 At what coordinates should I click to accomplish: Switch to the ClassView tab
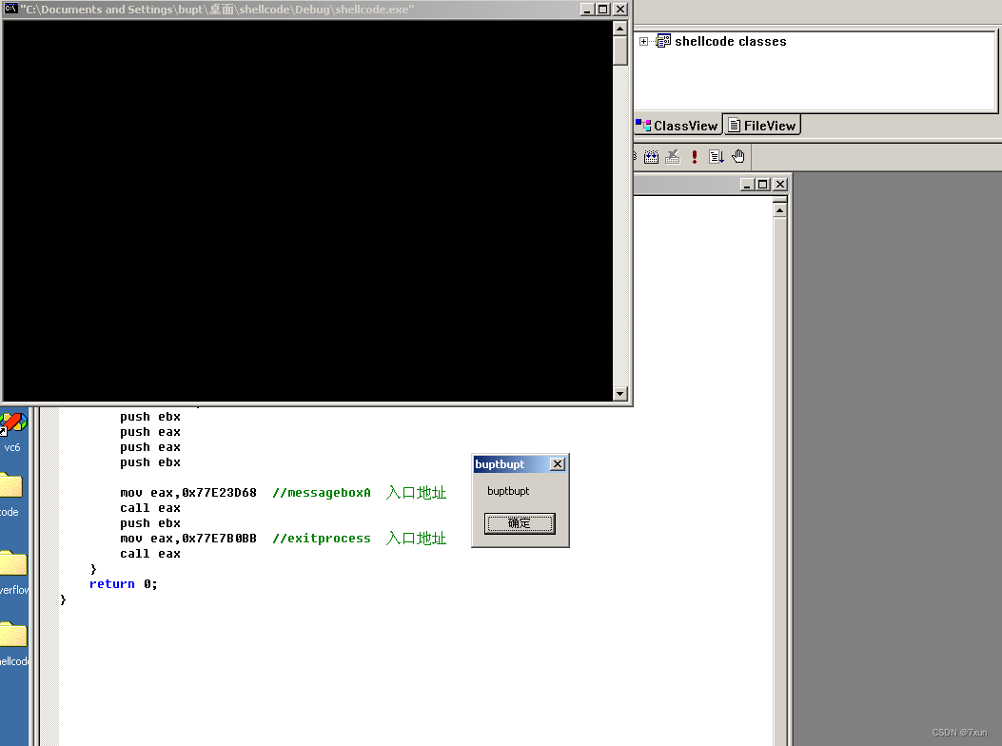pos(678,126)
